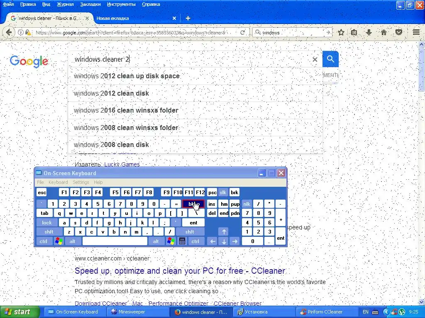
Task: Click the context menu key on keyboard
Action: tap(182, 241)
